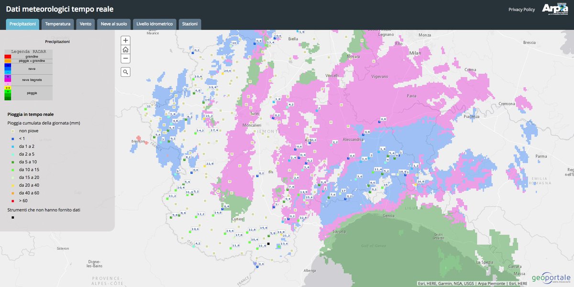Image resolution: width=574 pixels, height=287 pixels.
Task: Click the station labeled 3,6
Action: (359, 176)
